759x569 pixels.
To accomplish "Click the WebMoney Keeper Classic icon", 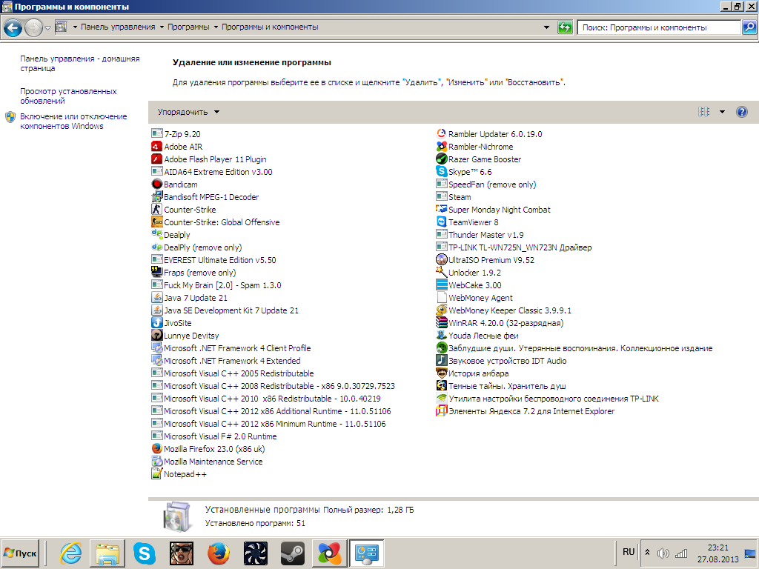I will pos(441,310).
